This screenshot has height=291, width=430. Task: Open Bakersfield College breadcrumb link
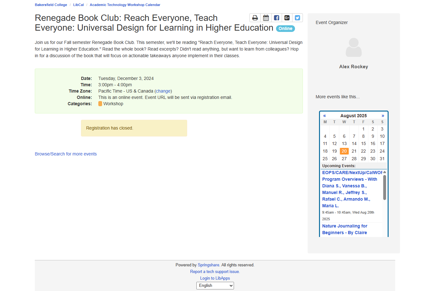pyautogui.click(x=51, y=5)
